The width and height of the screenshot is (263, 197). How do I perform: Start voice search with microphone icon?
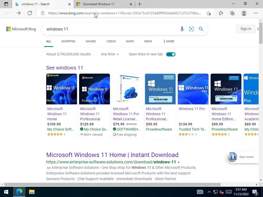[182, 29]
